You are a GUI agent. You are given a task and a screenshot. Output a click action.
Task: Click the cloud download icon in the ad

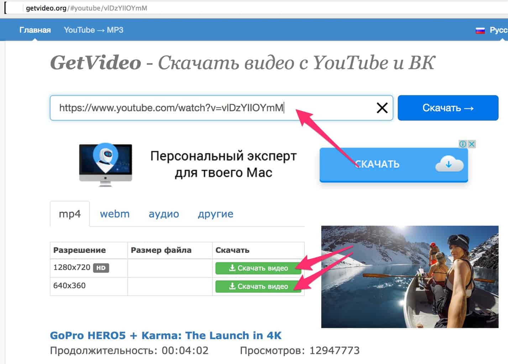coord(449,165)
